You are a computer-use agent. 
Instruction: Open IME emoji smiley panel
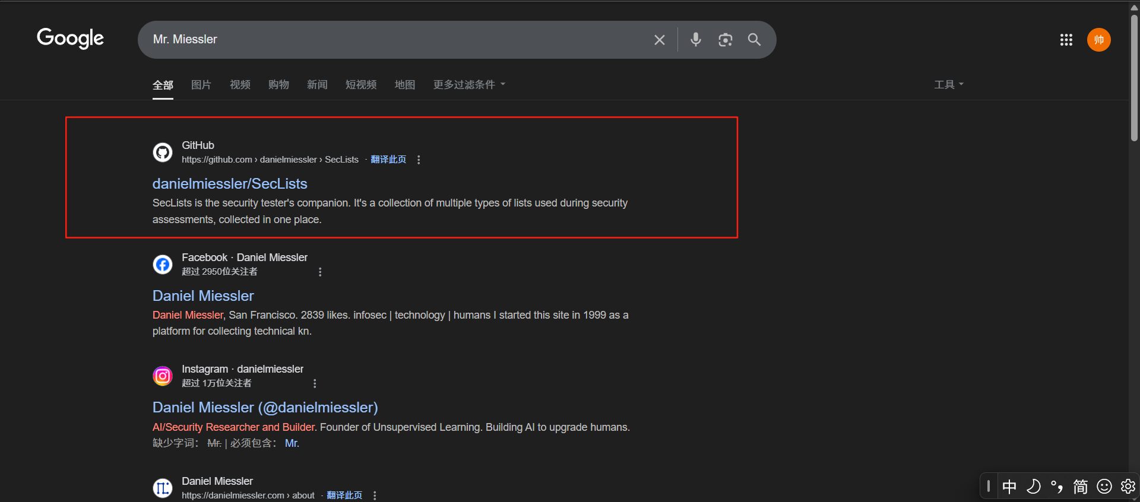click(1104, 487)
